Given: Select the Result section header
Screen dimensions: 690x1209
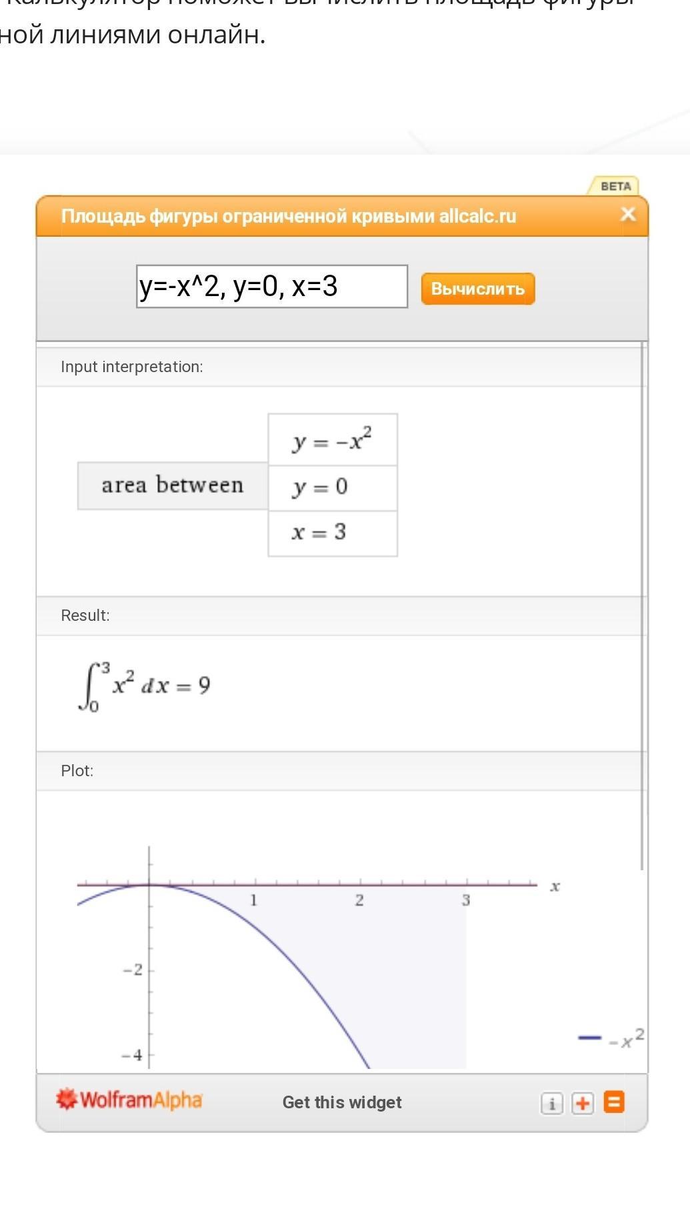Looking at the screenshot, I should click(85, 616).
